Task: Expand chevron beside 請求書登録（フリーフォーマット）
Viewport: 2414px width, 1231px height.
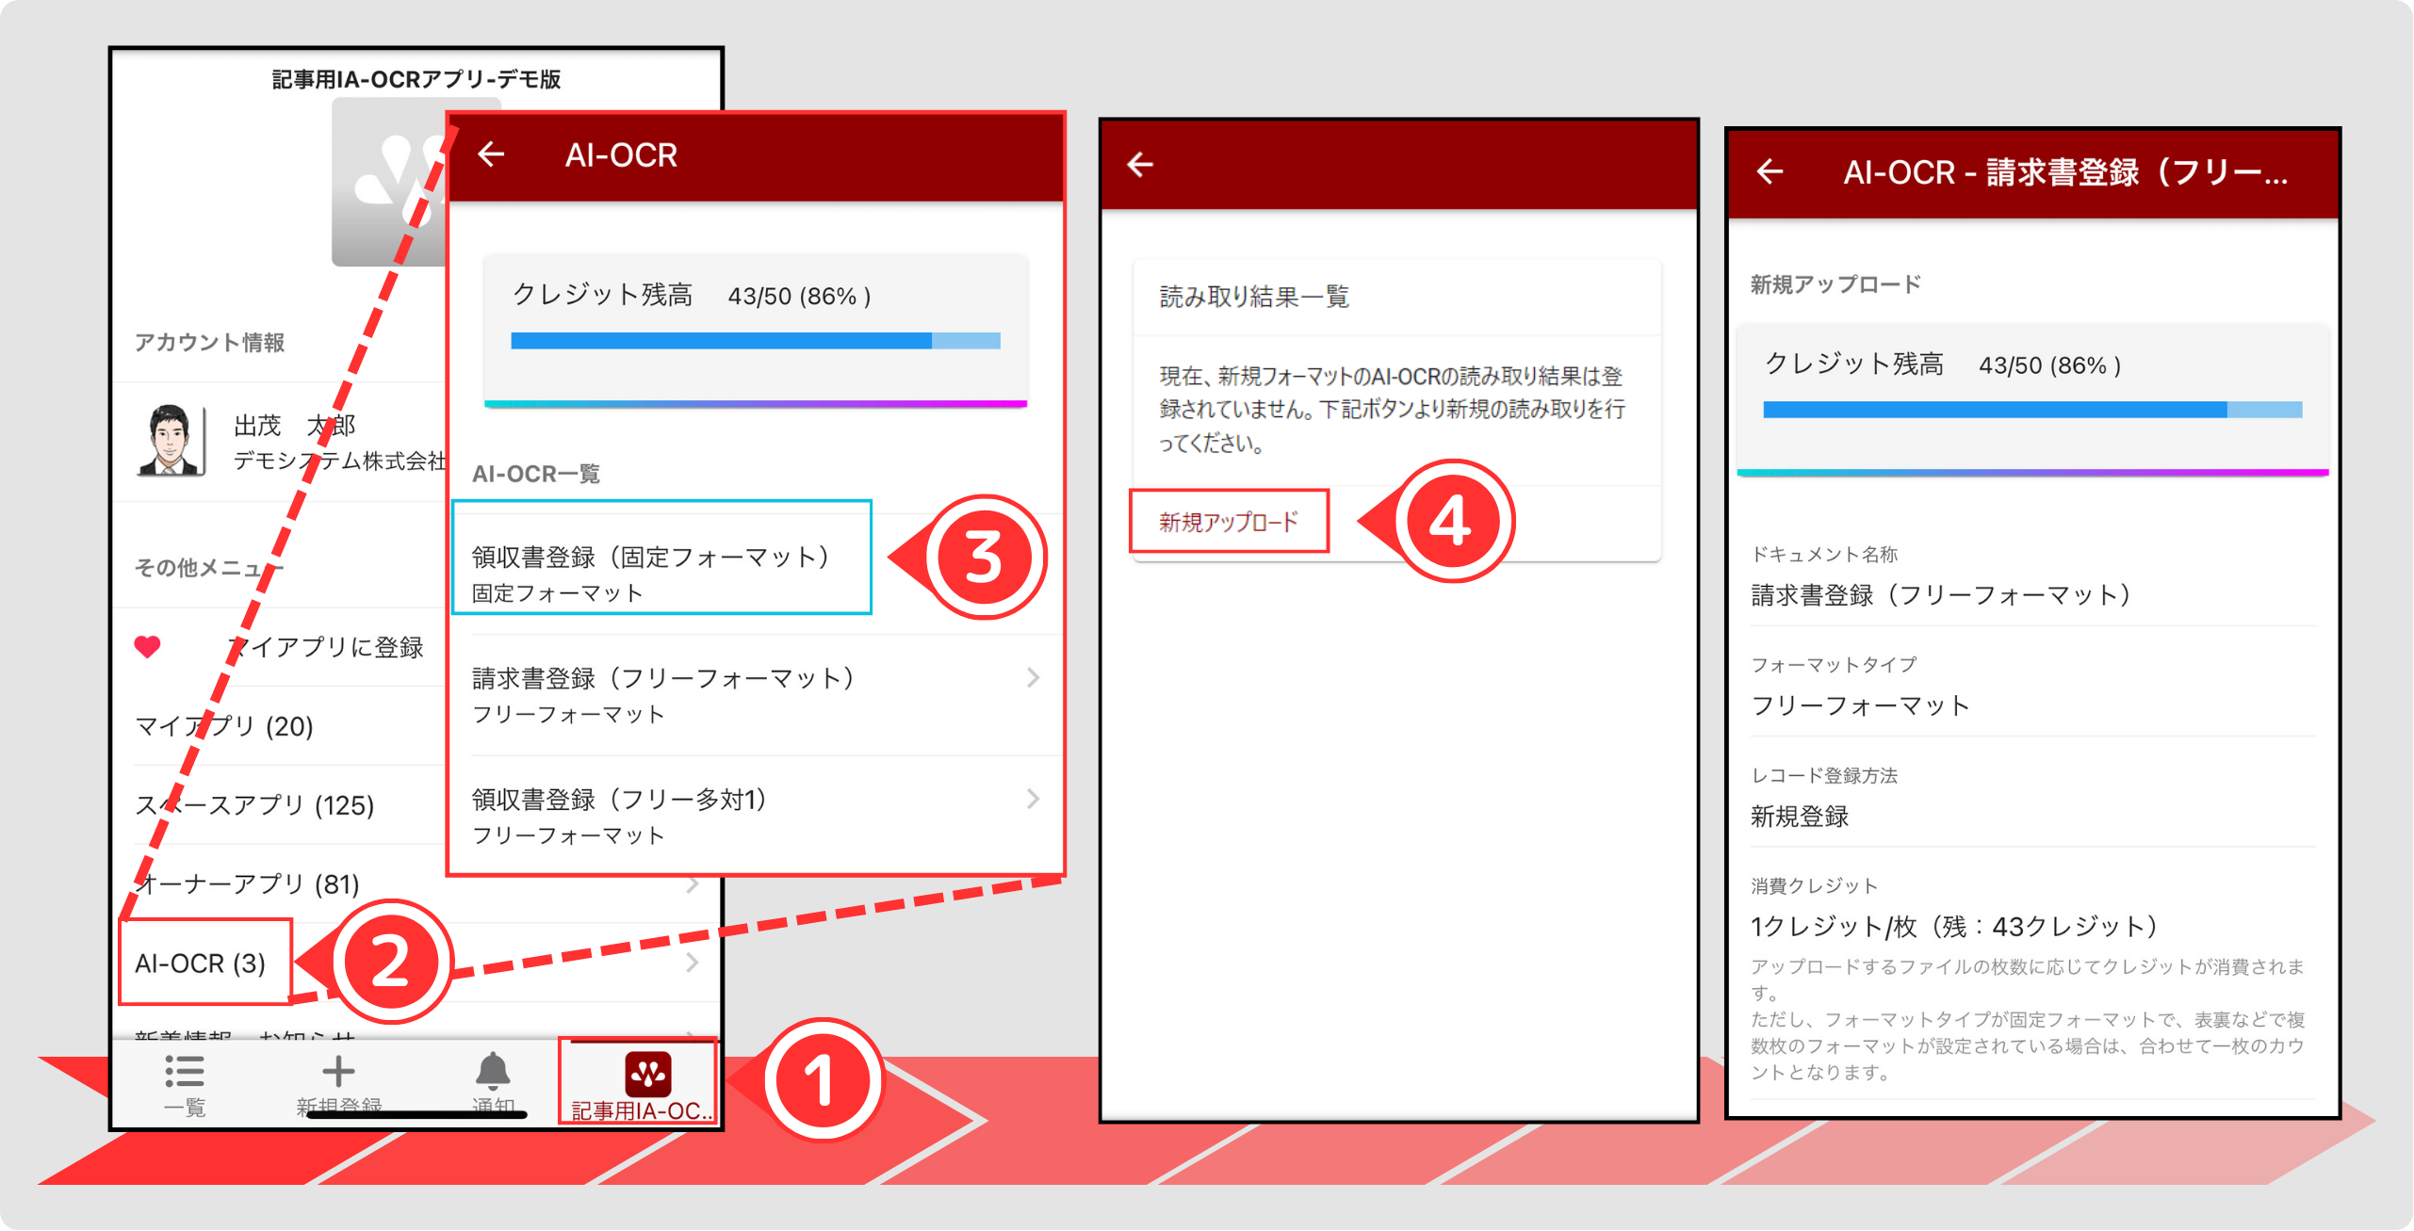Action: pyautogui.click(x=1033, y=678)
